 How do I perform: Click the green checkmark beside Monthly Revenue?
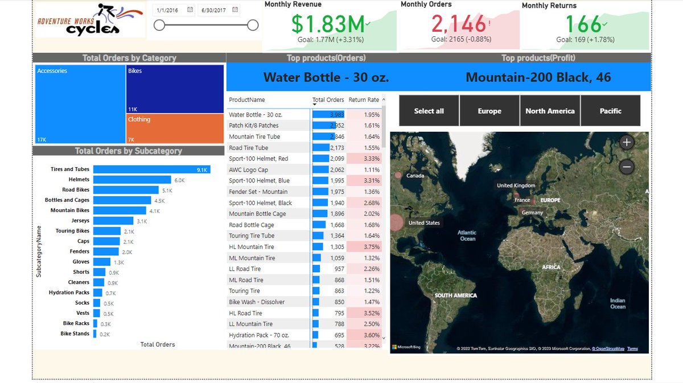point(368,23)
